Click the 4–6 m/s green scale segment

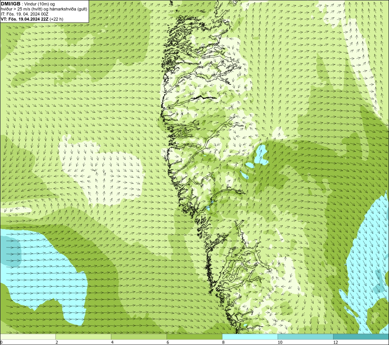click(139, 336)
